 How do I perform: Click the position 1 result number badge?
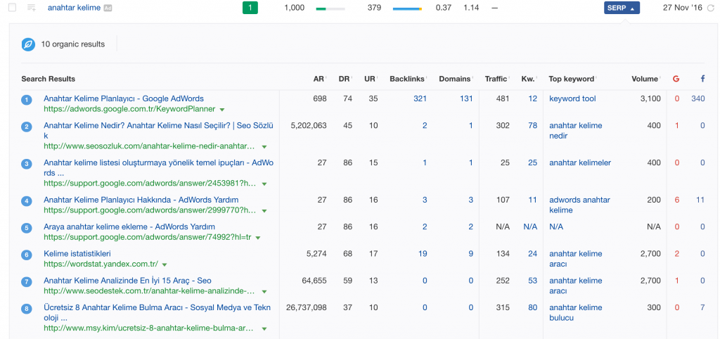pos(27,100)
